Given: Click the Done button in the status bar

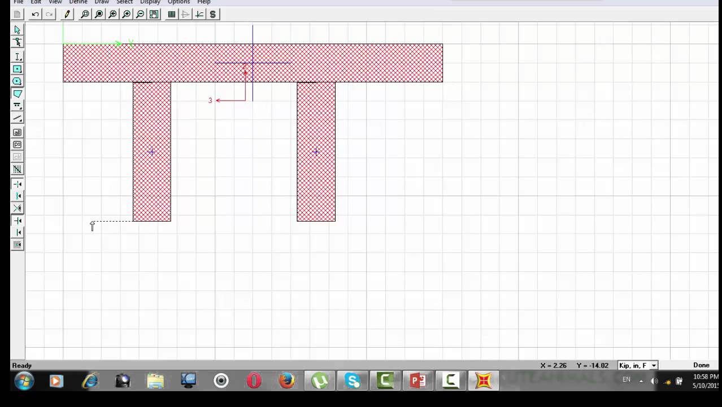Looking at the screenshot, I should click(x=701, y=365).
